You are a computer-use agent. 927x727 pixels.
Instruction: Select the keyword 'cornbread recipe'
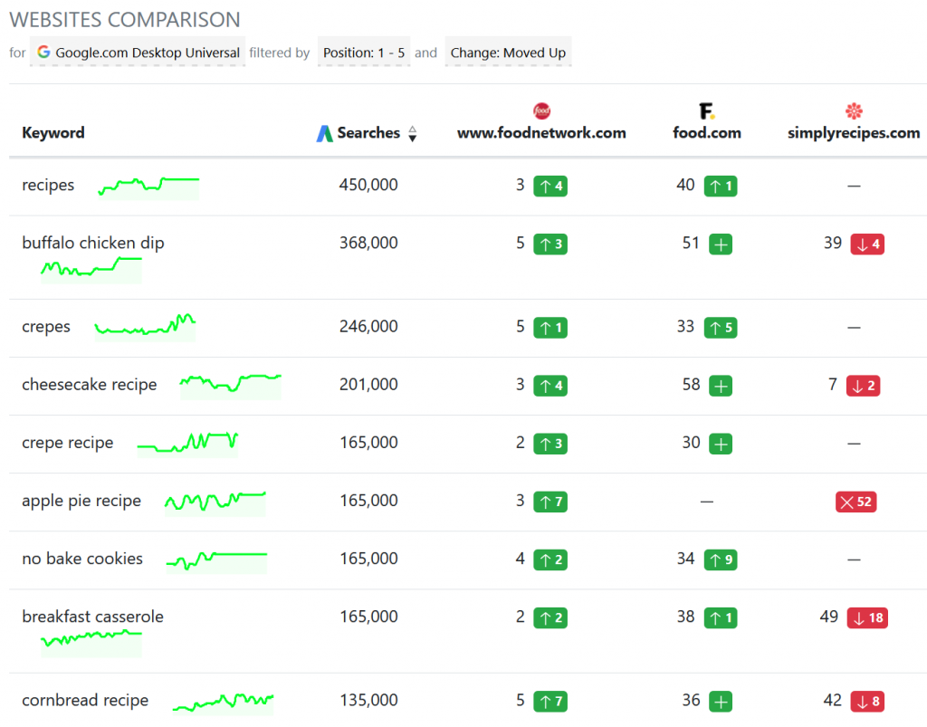coord(85,701)
